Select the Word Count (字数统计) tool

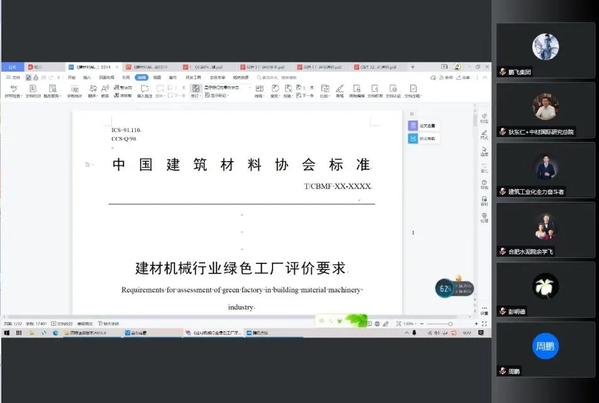coord(75,90)
